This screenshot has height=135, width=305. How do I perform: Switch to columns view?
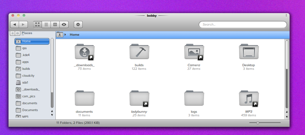(55, 25)
